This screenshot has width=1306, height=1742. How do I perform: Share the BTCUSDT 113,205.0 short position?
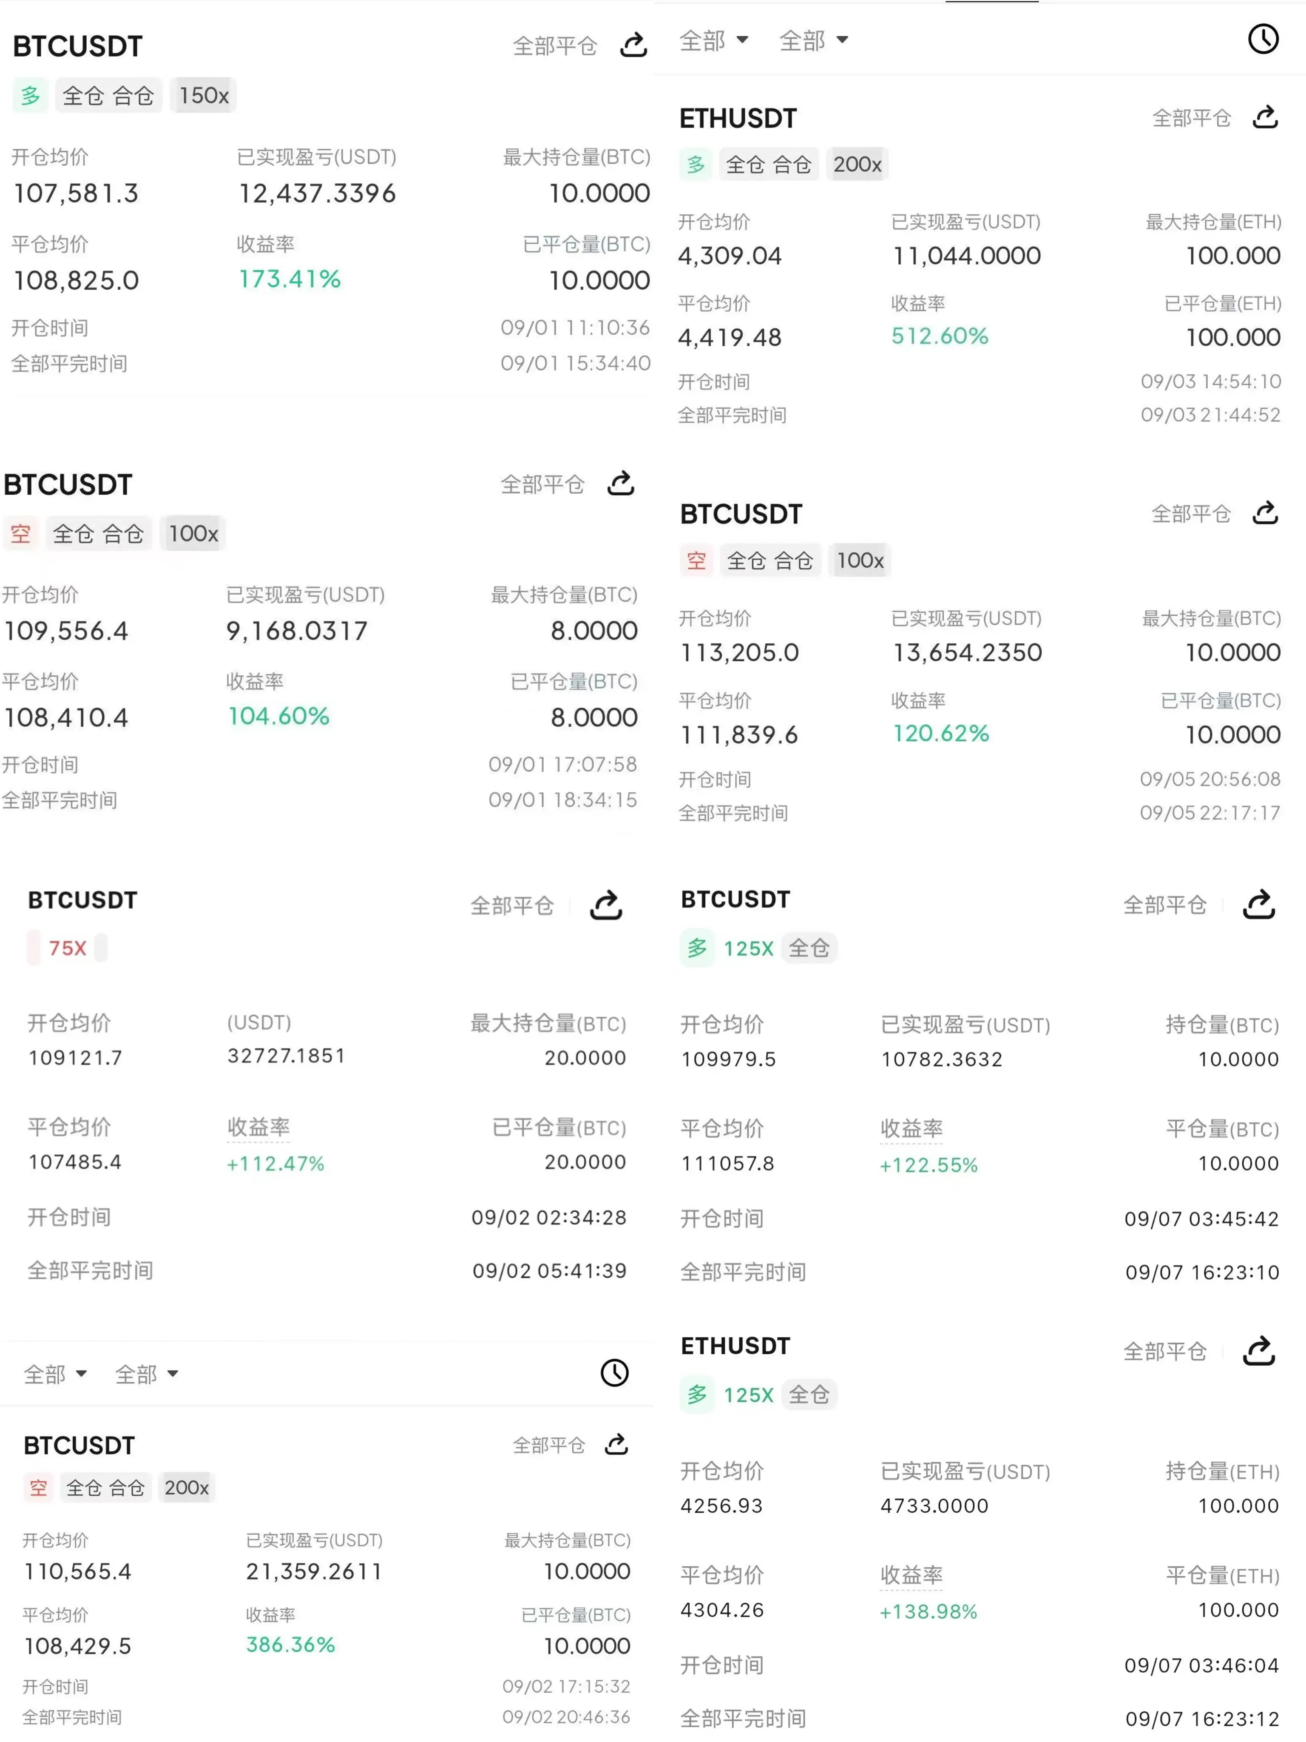point(1265,512)
